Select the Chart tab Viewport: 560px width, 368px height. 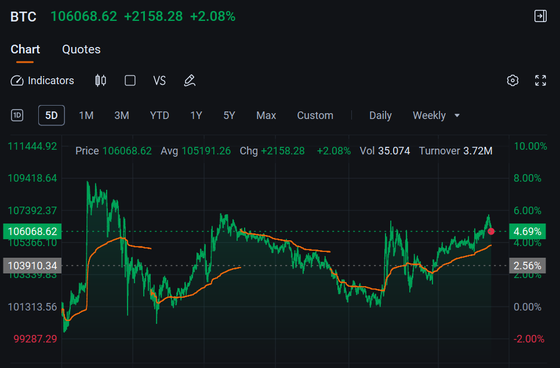[x=25, y=49]
